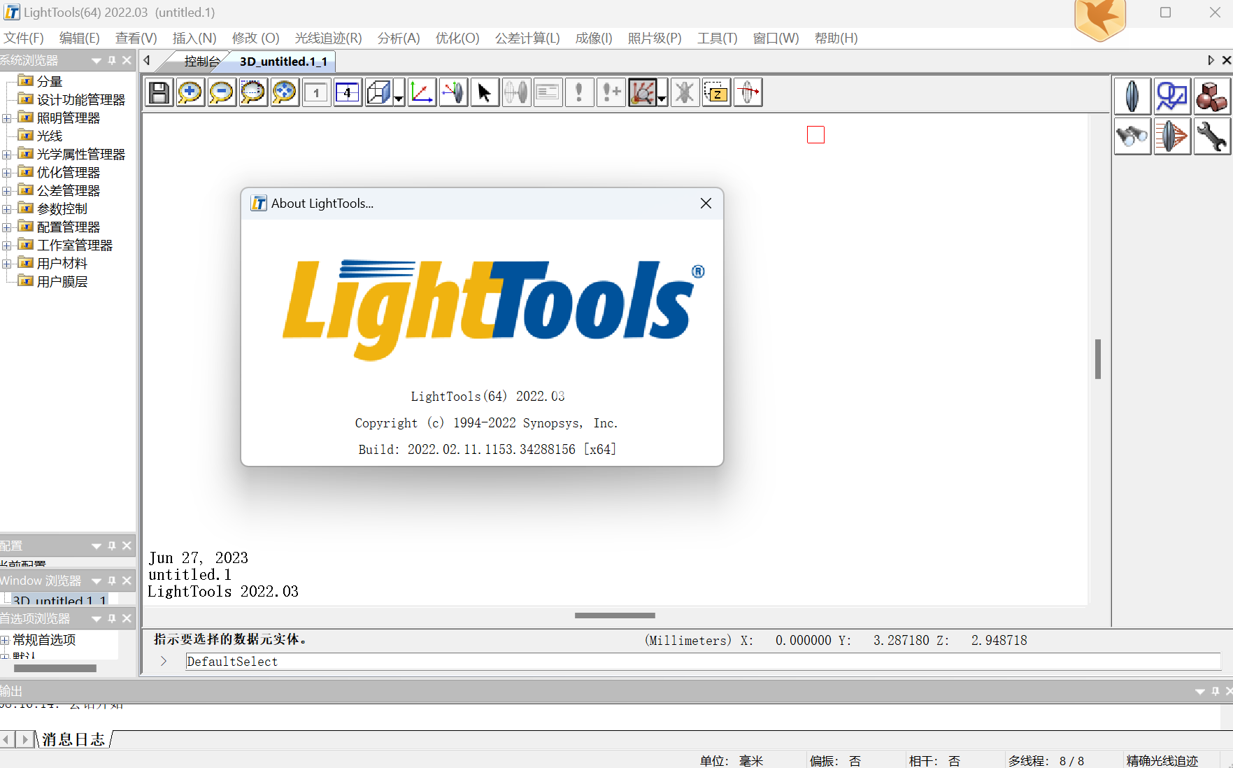Open the 帮助(H) menu

(x=836, y=38)
